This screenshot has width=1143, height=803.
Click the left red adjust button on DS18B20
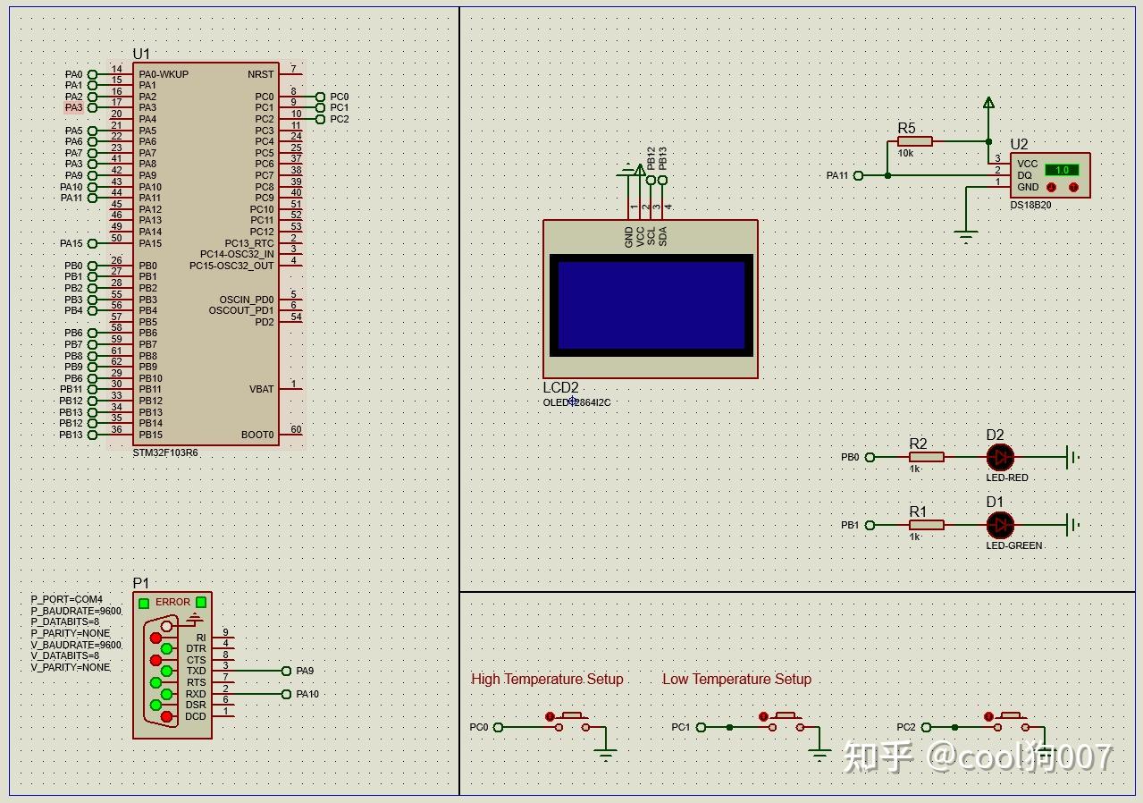[1052, 188]
